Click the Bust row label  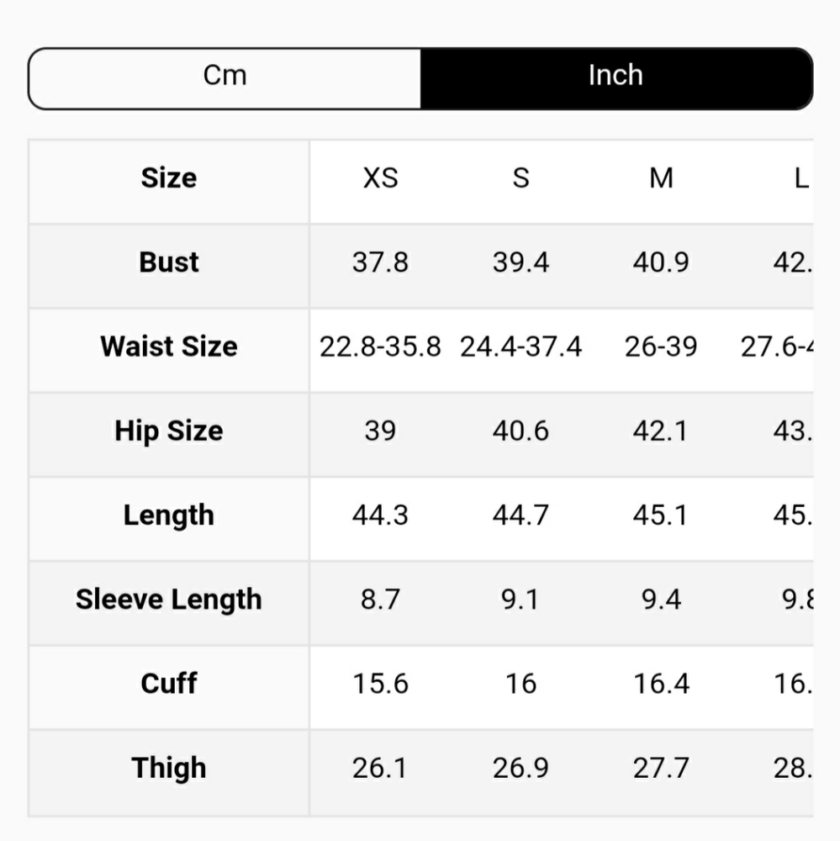[169, 262]
